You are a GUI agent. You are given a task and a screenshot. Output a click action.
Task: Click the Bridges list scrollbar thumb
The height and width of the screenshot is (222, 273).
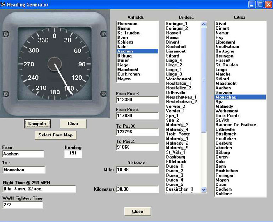pos(204,80)
